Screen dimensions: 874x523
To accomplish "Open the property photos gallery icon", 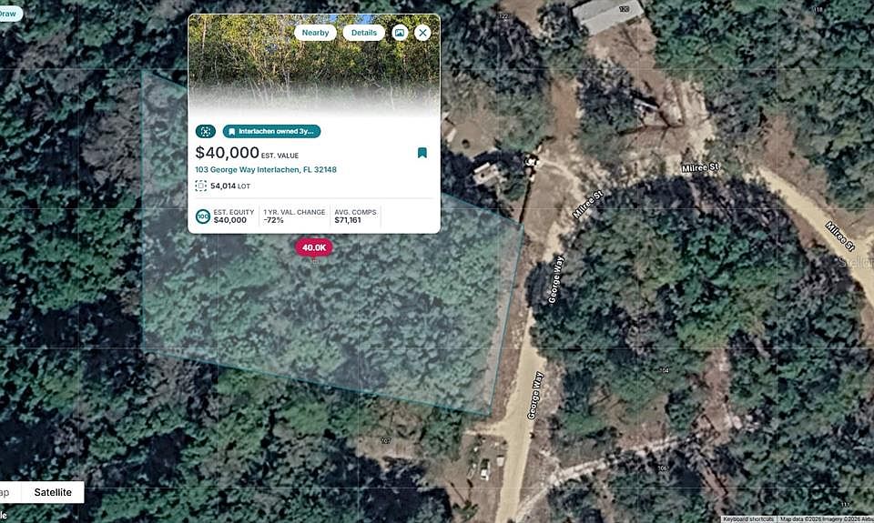I will point(400,33).
